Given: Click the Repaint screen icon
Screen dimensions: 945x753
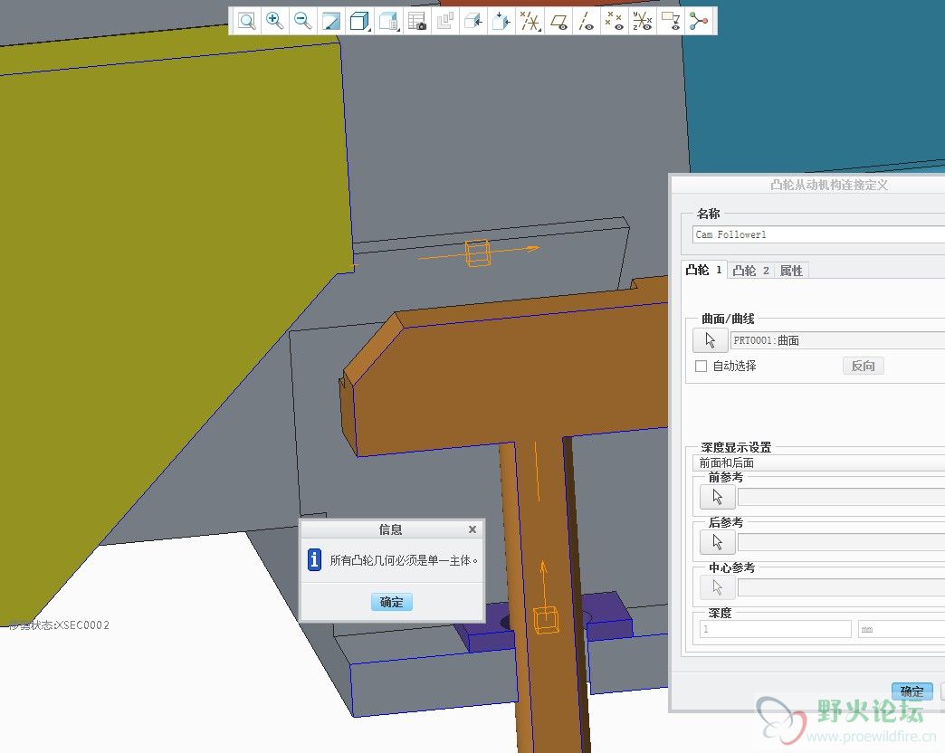Looking at the screenshot, I should point(331,21).
